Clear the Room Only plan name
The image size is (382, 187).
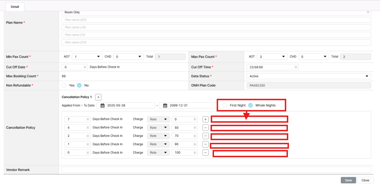368,12
